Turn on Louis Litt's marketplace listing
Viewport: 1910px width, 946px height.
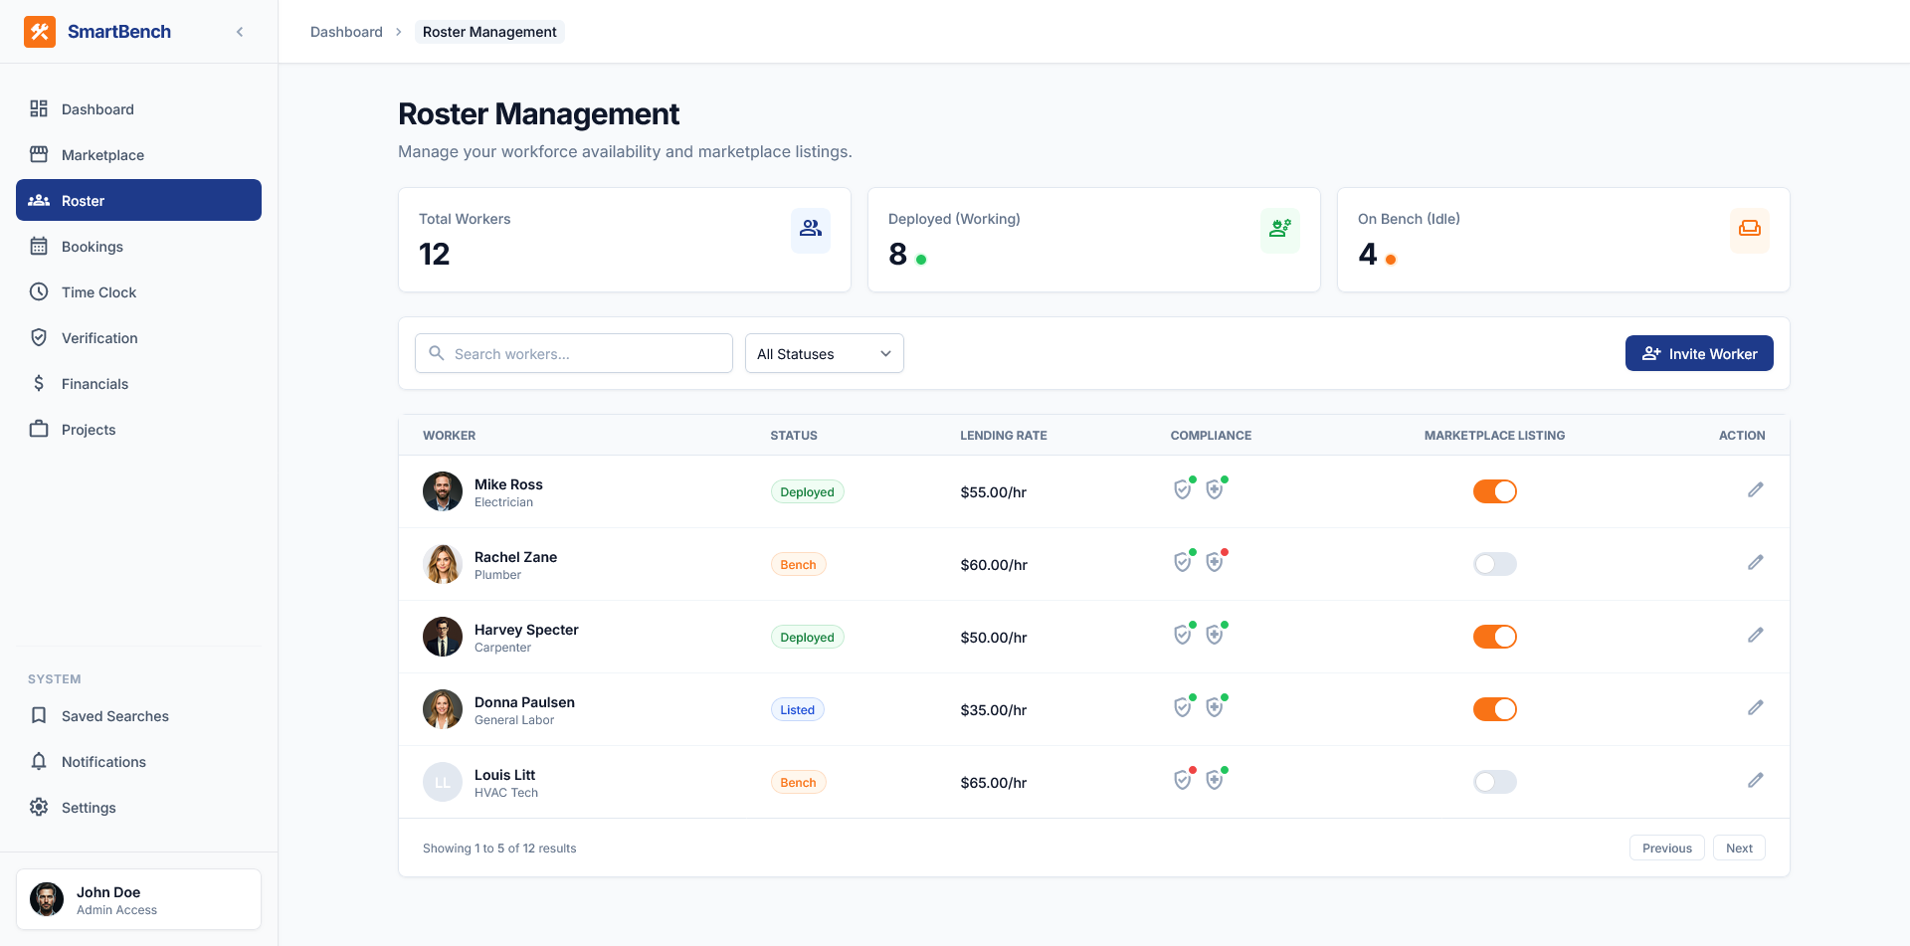click(1494, 782)
